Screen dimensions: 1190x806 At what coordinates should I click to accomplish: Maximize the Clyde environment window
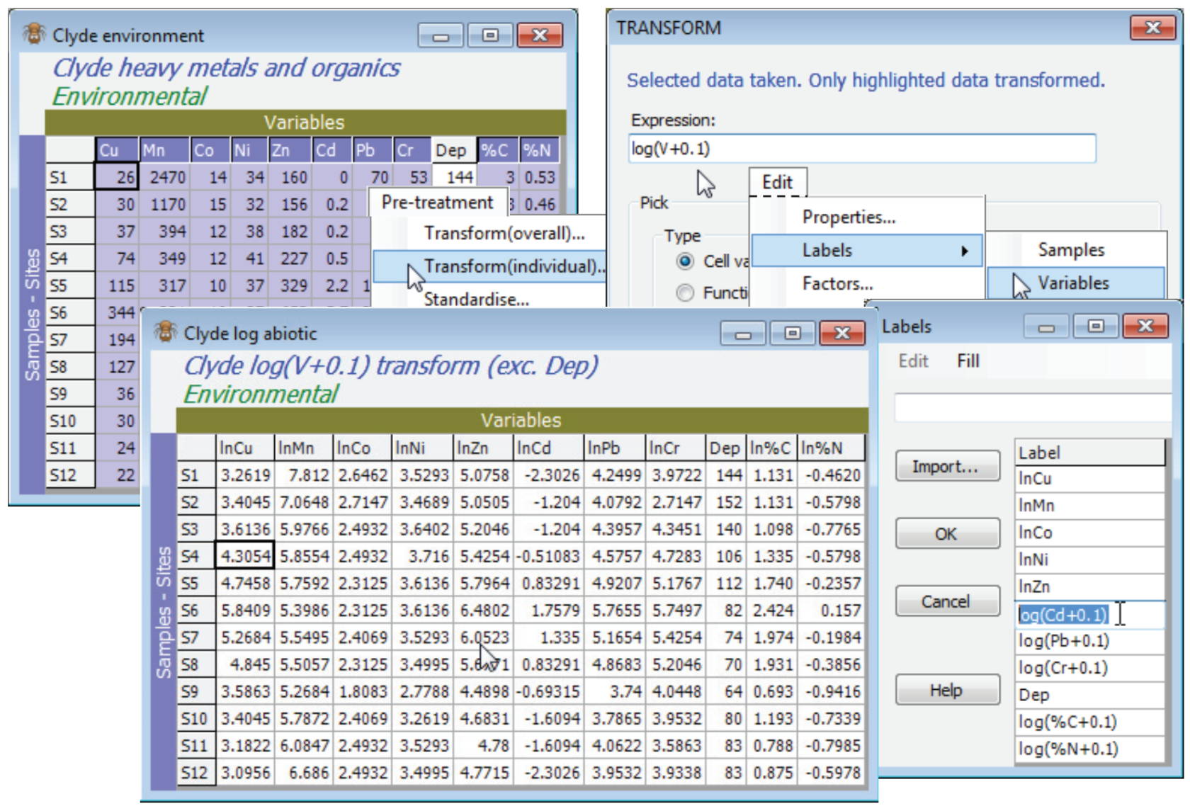490,35
